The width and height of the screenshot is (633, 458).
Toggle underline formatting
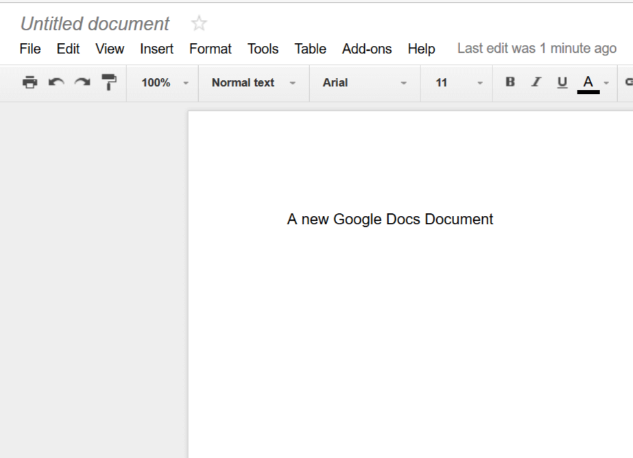[562, 82]
